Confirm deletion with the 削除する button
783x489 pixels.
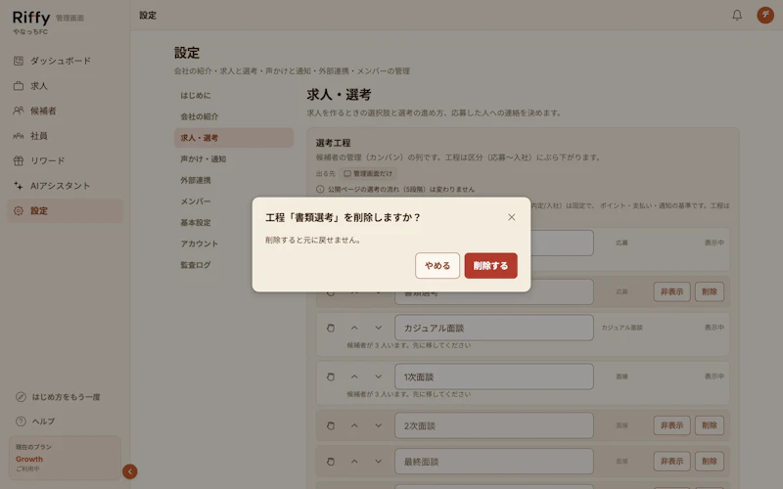[x=490, y=265]
